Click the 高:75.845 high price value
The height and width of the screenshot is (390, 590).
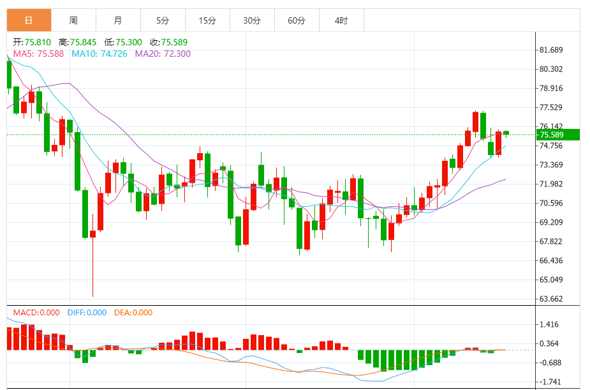coord(78,42)
